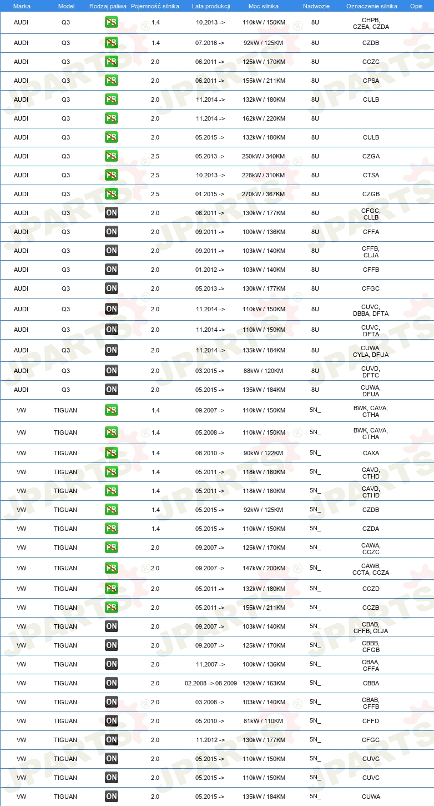The height and width of the screenshot is (806, 434).
Task: Select ON diesel icon in CUVD, DFTC row
Action: (112, 371)
